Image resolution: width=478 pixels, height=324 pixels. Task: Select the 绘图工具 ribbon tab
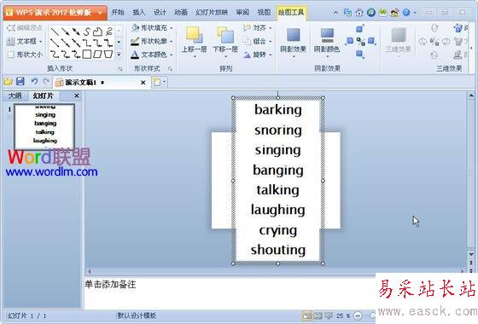click(x=291, y=13)
